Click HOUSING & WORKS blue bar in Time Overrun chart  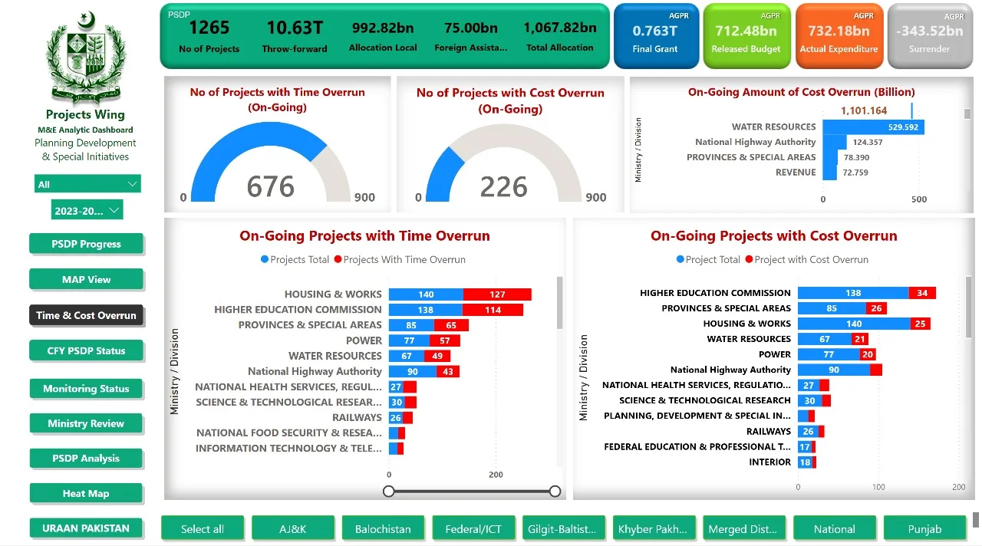tap(426, 294)
